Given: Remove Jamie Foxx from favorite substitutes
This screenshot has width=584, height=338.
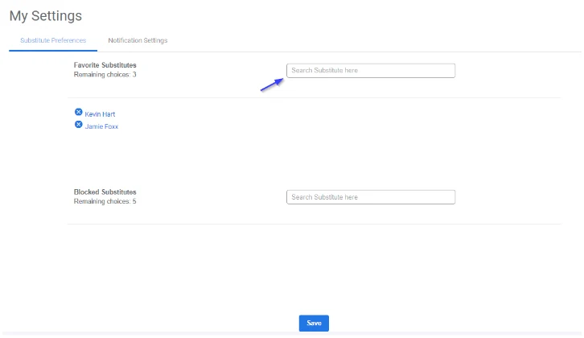Looking at the screenshot, I should point(78,125).
